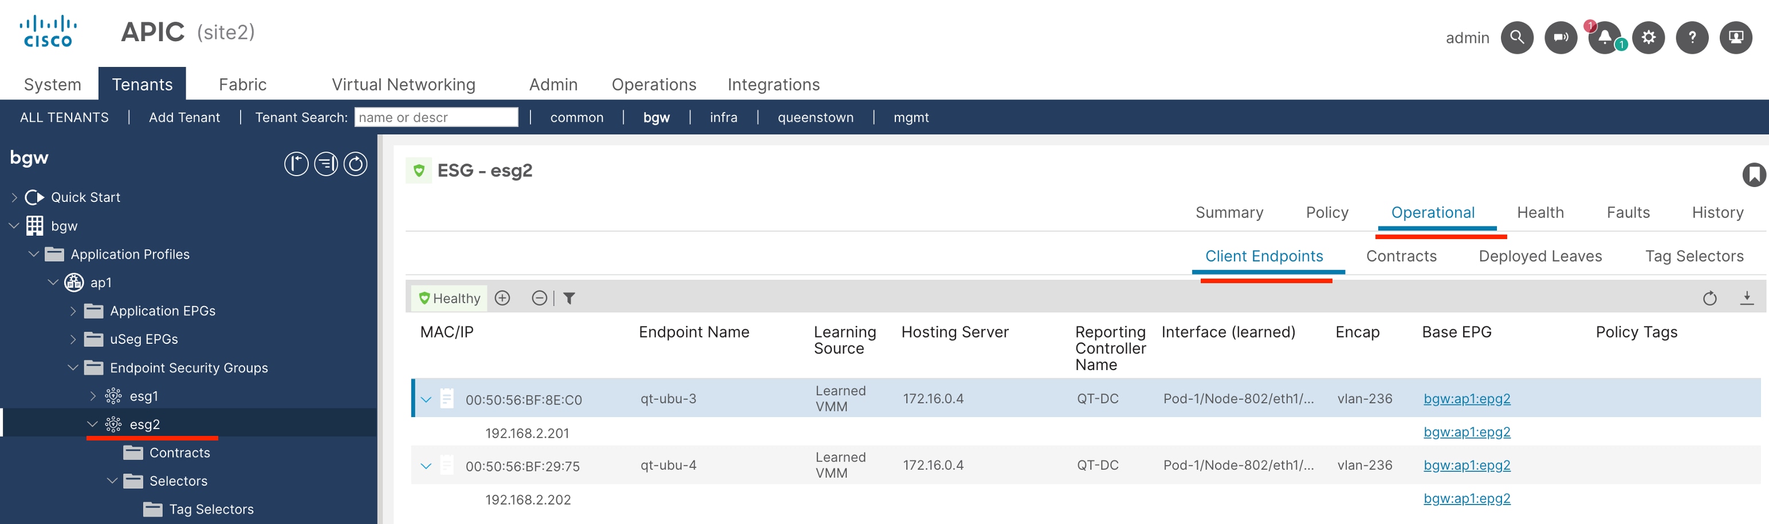Image resolution: width=1769 pixels, height=524 pixels.
Task: Click the minus circle icon in endpoints toolbar
Action: click(x=539, y=297)
